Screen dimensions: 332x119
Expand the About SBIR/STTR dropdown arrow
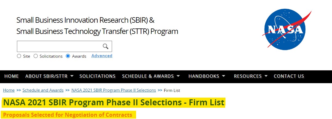[x=72, y=76]
